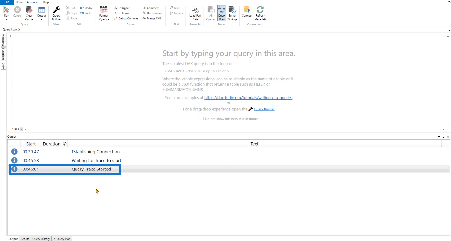This screenshot has height=241, width=451.
Task: Click the editor horizontal scrollbar right arrow
Action: point(444,129)
